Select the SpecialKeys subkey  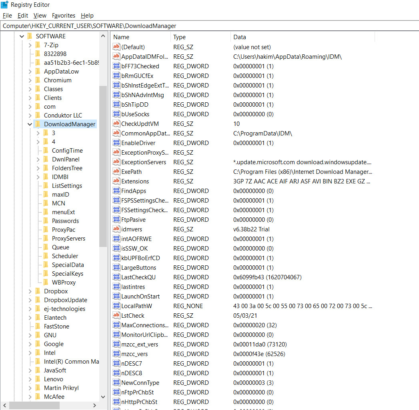[68, 274]
